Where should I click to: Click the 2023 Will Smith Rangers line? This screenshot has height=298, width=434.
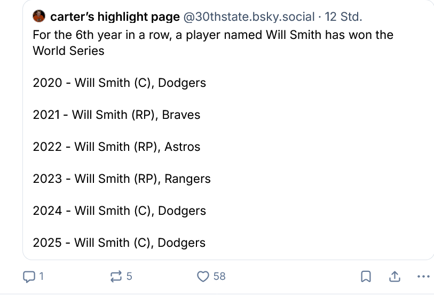pyautogui.click(x=122, y=179)
